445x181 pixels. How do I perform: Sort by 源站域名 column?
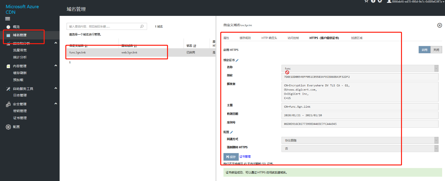pyautogui.click(x=129, y=46)
